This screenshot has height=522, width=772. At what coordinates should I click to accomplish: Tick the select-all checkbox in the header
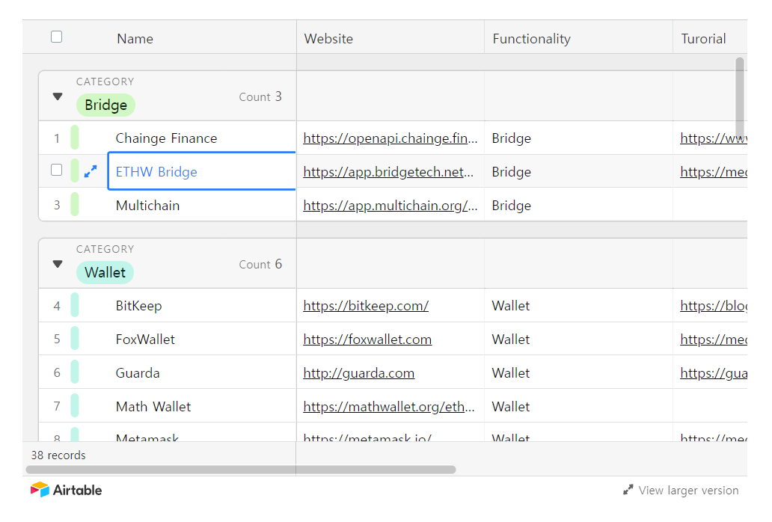(x=57, y=37)
